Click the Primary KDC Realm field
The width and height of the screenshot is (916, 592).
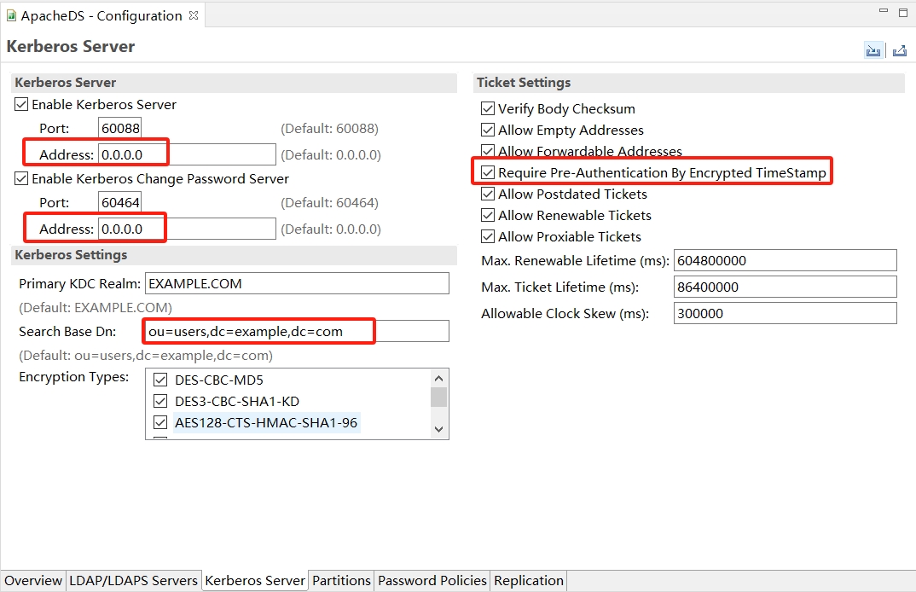[297, 283]
